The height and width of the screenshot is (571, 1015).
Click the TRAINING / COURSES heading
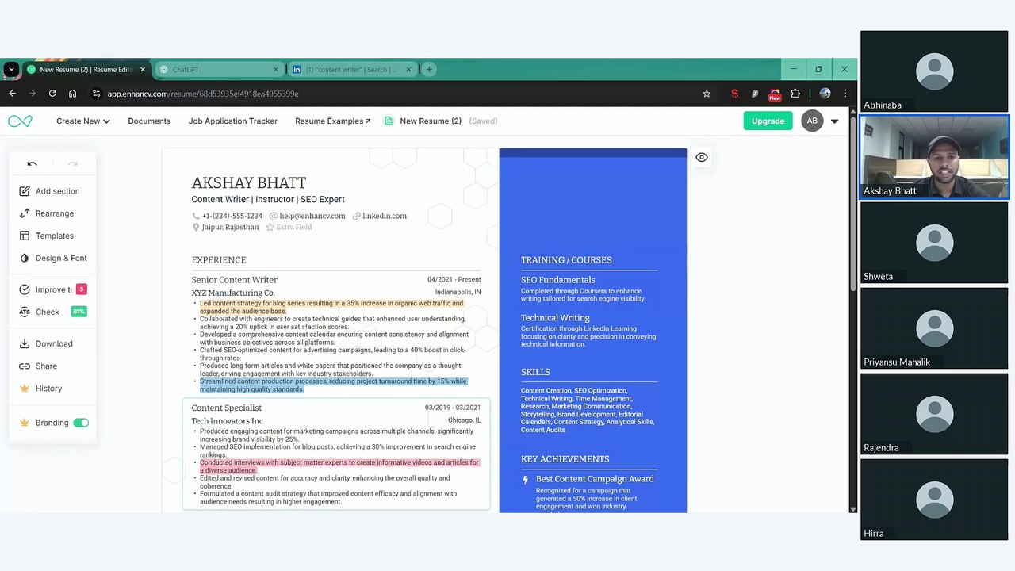[566, 260]
